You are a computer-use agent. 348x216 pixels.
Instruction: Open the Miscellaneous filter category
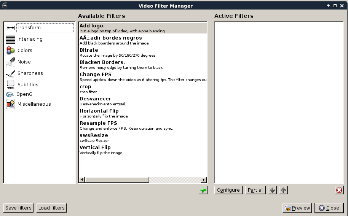point(40,104)
